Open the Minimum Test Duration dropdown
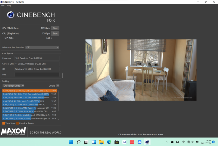Screen dimensions: 218x146 (x=42, y=47)
